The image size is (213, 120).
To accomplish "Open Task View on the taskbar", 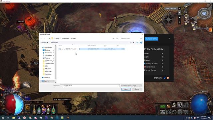I will (x=8, y=118).
